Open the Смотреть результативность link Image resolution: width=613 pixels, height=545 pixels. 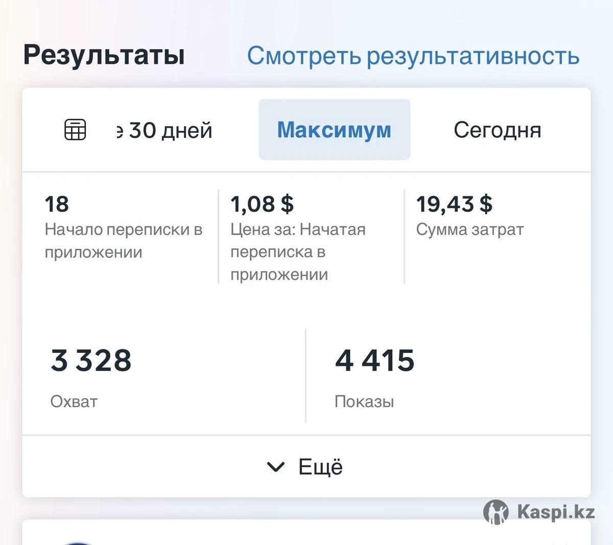pos(413,56)
